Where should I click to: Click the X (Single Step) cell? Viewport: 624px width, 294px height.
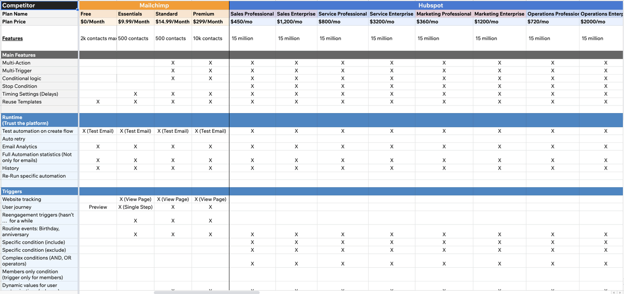(135, 207)
